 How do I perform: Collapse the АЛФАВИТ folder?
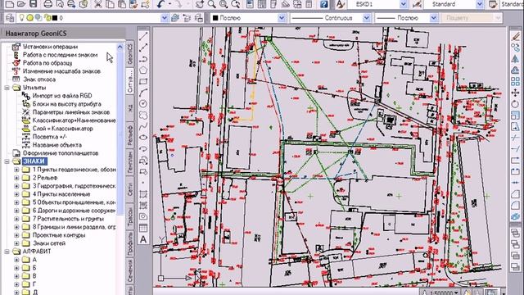tap(7, 252)
